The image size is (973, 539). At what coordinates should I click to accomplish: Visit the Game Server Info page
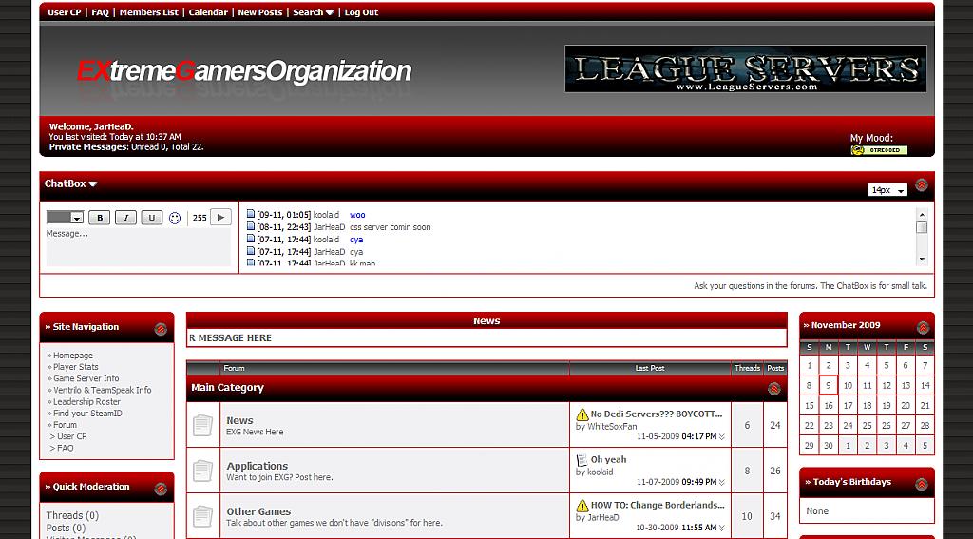[86, 378]
